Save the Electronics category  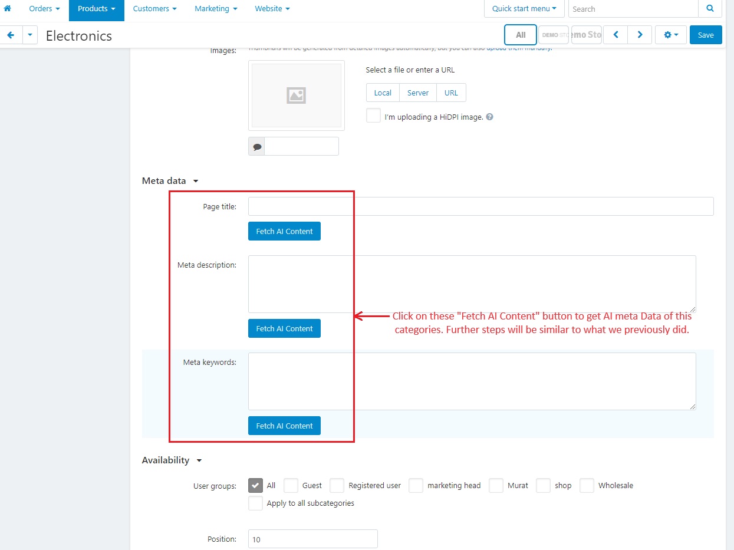(x=706, y=35)
